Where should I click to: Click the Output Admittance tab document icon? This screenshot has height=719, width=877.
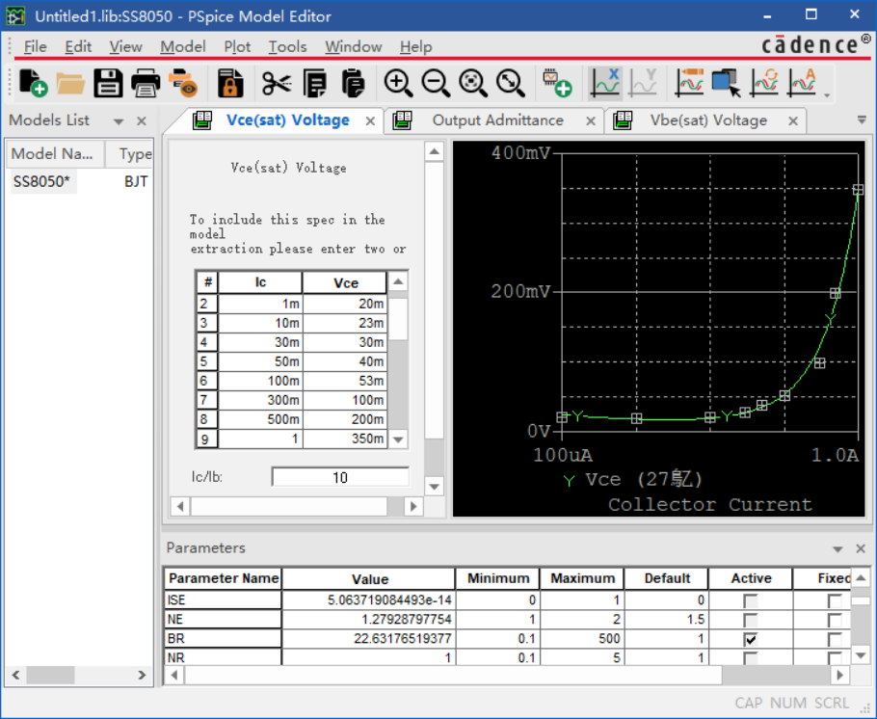click(x=402, y=120)
